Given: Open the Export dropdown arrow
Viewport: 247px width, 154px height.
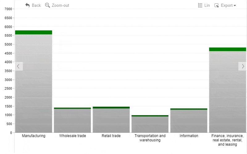Looking at the screenshot, I should [x=235, y=6].
